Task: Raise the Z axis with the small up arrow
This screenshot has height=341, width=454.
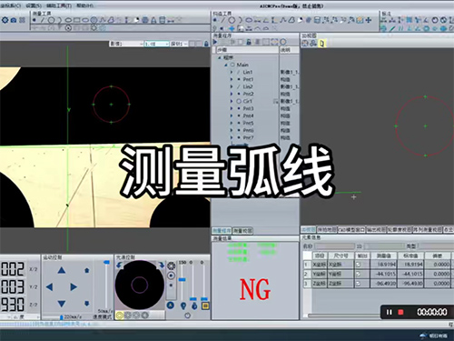Action: [87, 270]
